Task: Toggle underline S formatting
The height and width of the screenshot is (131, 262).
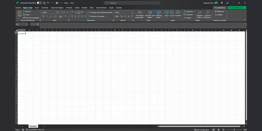Action: [50, 16]
